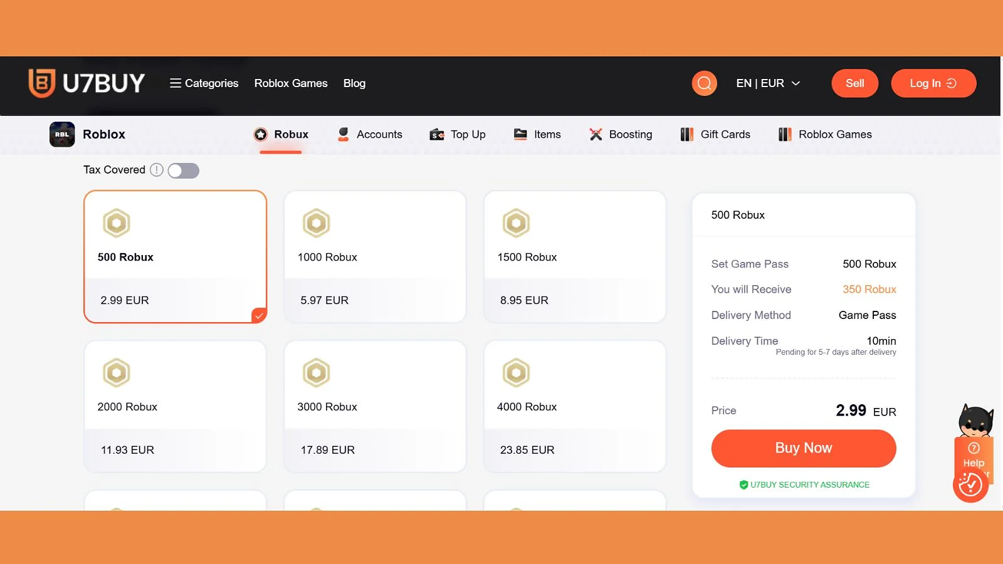Go to Roblox Games in top navigation
Image resolution: width=1003 pixels, height=564 pixels.
[291, 83]
